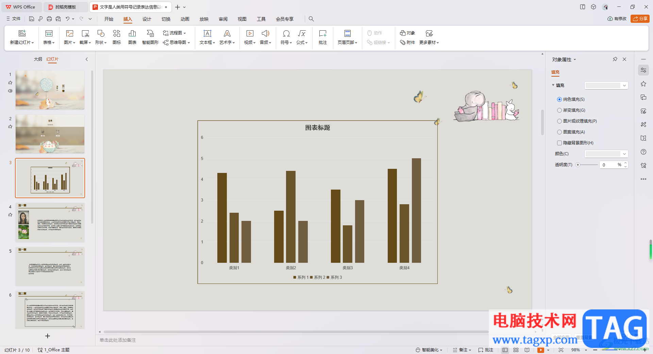Image resolution: width=653 pixels, height=354 pixels.
Task: Open the Review (审阅) tab
Action: click(223, 19)
